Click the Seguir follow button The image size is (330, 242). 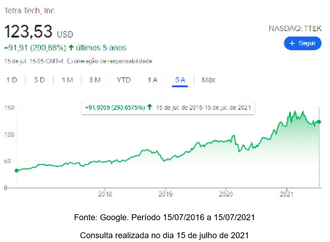[302, 43]
